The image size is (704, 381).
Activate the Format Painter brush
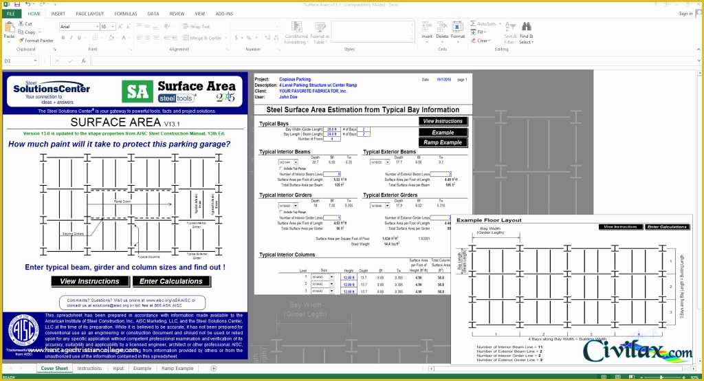tap(21, 41)
